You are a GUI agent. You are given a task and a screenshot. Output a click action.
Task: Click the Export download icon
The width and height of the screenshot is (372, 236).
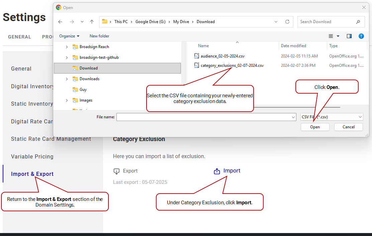click(x=116, y=171)
